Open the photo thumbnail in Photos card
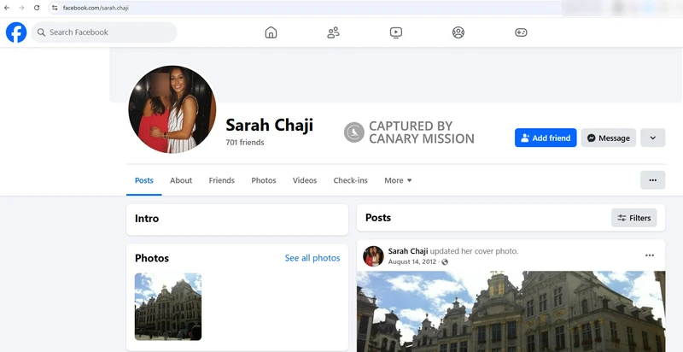Screen dimensions: 683x352 (x=168, y=307)
